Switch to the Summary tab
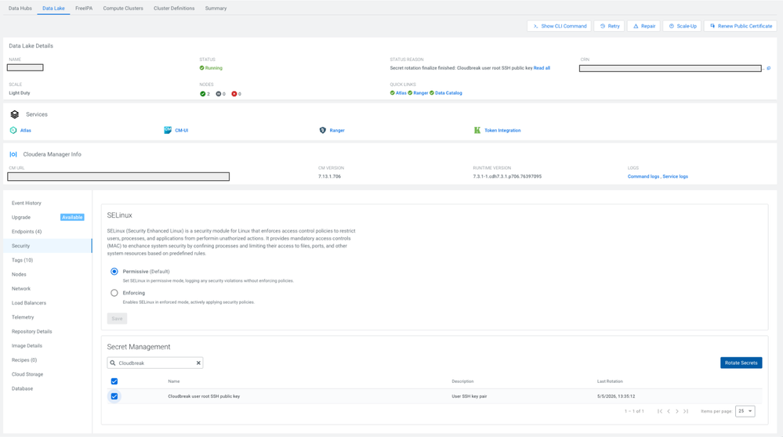 (x=216, y=9)
